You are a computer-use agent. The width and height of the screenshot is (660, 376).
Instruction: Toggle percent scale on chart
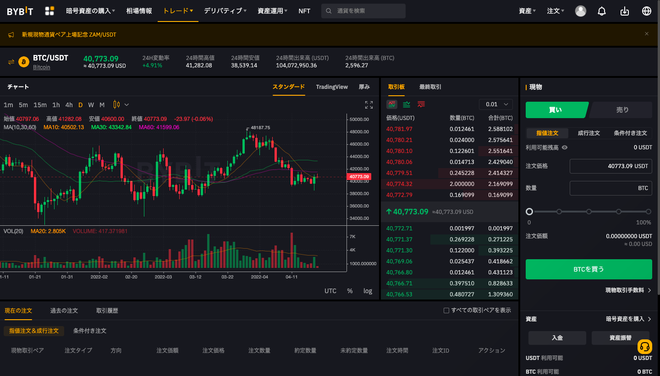350,291
